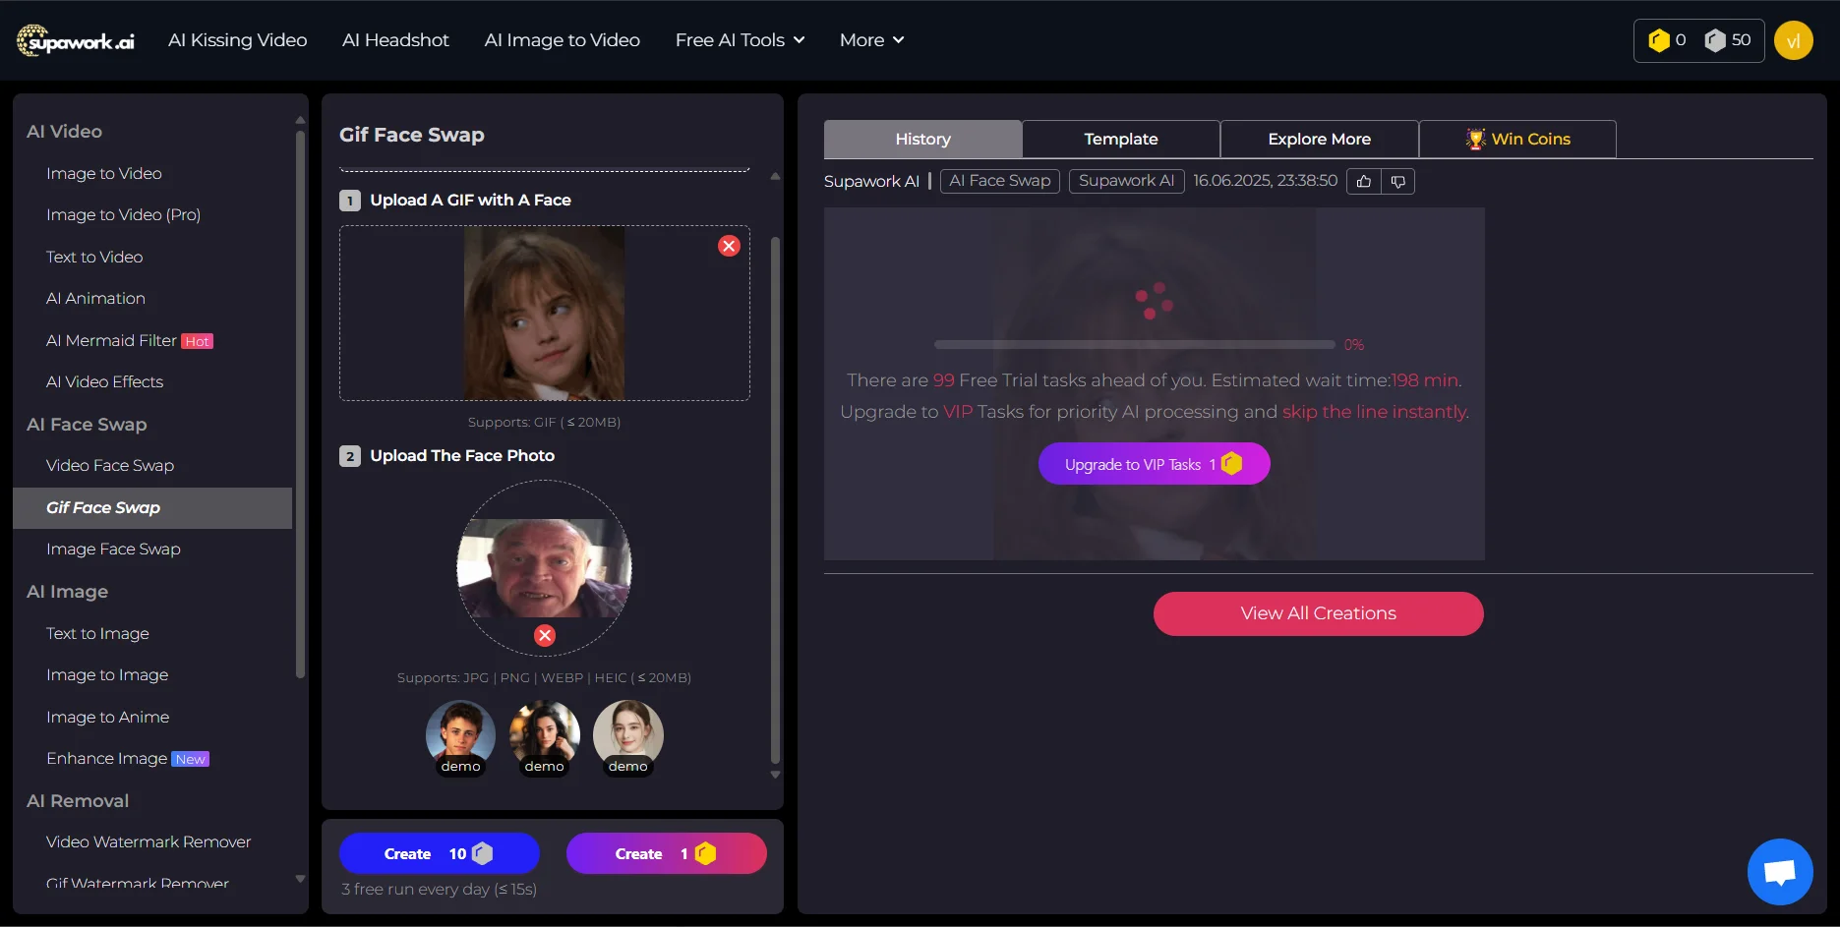Open the gold coin balance icon
The height and width of the screenshot is (927, 1840).
(x=1659, y=40)
